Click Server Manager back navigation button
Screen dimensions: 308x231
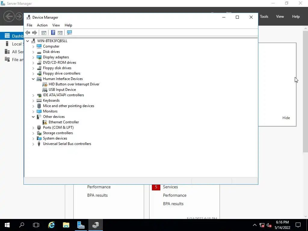9,16
